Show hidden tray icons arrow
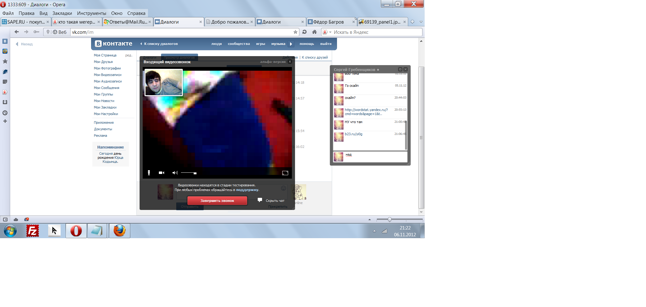 coord(374,231)
